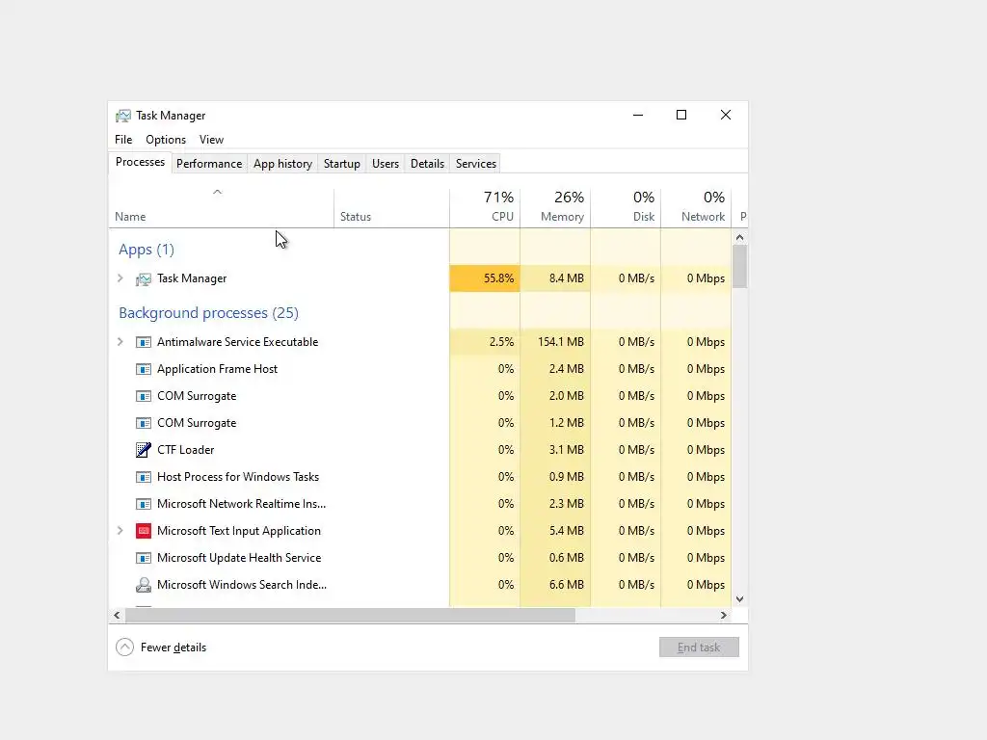Viewport: 987px width, 740px height.
Task: Select Microsoft Update Health Service name
Action: click(x=239, y=558)
